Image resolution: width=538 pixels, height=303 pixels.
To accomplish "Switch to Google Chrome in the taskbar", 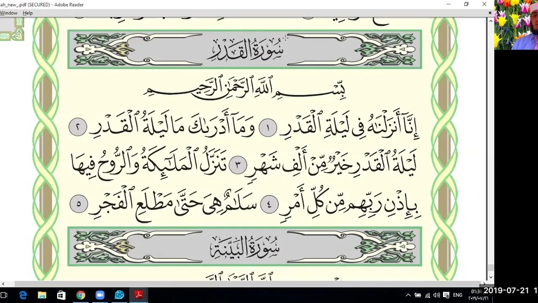I will (x=81, y=295).
